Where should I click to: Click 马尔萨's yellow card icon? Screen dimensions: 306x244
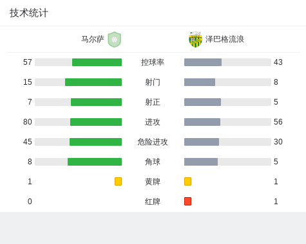point(118,181)
